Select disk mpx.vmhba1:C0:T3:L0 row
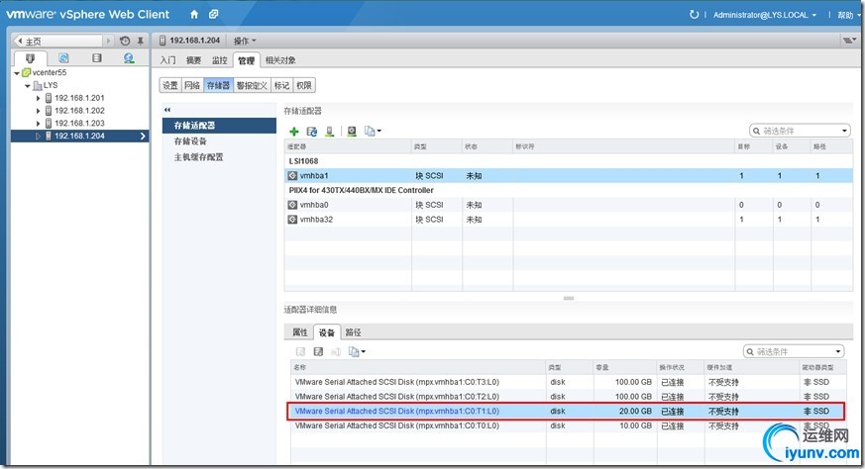865x469 pixels. (x=568, y=382)
